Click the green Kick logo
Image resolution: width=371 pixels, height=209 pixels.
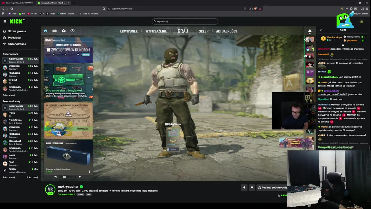pyautogui.click(x=17, y=21)
